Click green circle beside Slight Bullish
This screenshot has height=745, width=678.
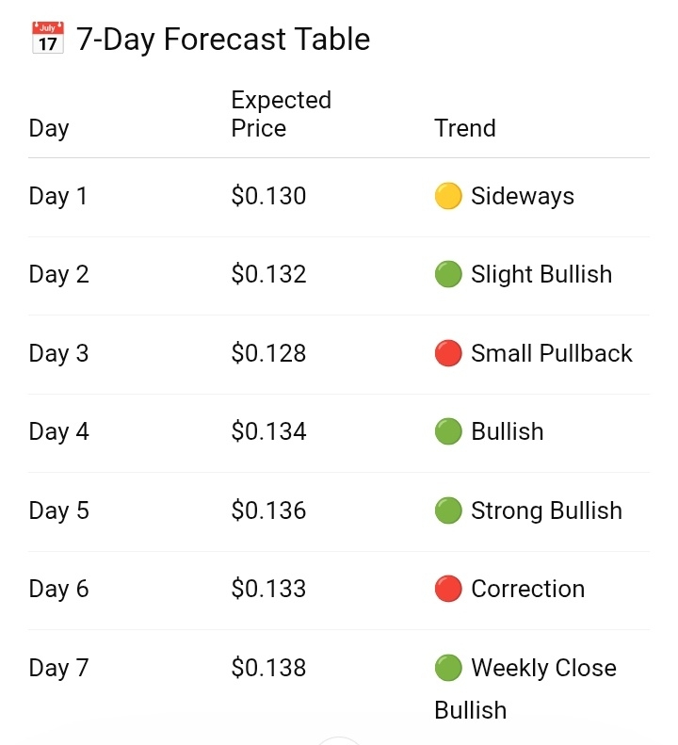coord(448,275)
